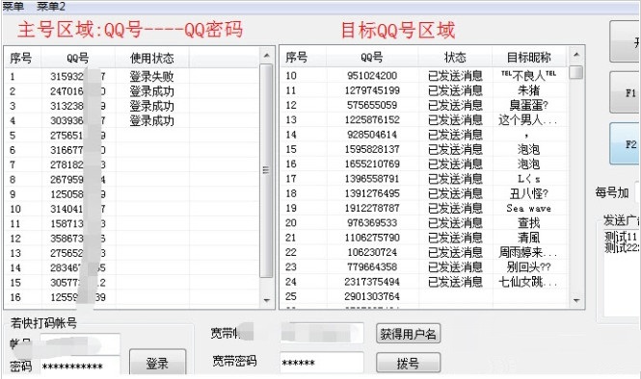Screen dimensions: 641x379
Task: Click the 目标昵称 column header
Action: click(528, 57)
